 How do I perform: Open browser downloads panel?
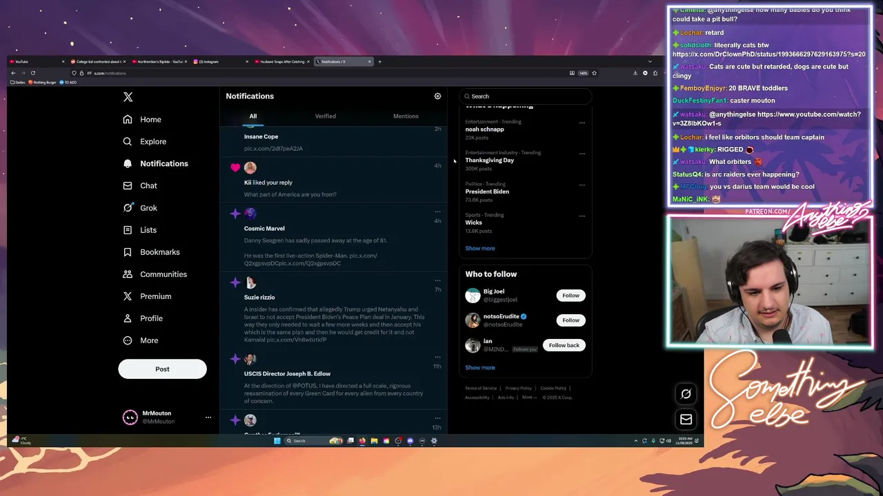[x=635, y=73]
